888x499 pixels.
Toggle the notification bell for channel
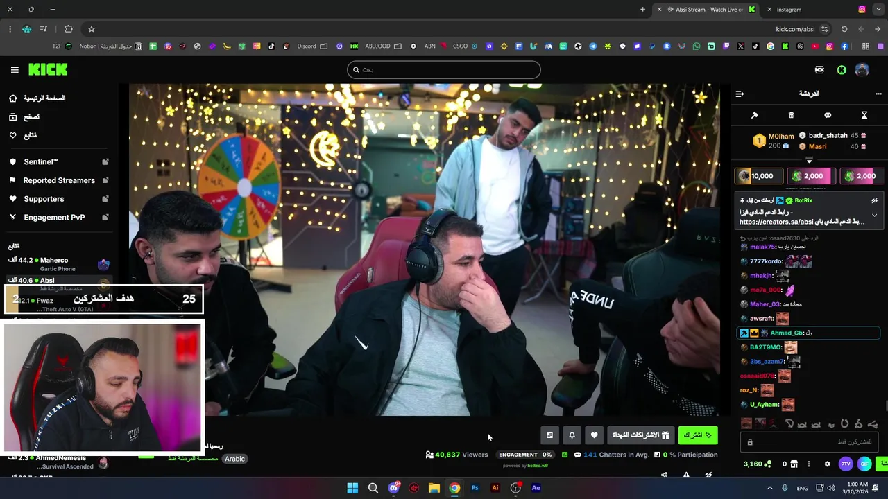tap(572, 435)
